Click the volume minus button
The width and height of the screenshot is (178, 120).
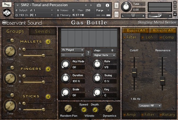[x=150, y=16]
